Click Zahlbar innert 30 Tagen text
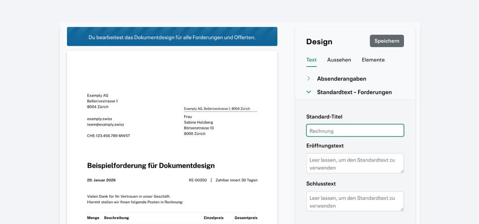Image resolution: width=479 pixels, height=224 pixels. 236,180
